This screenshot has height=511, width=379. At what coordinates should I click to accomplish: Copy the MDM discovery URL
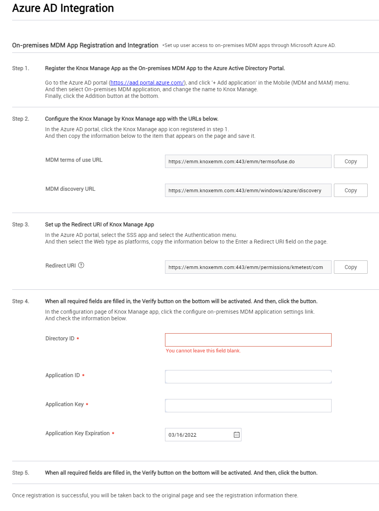[x=350, y=190]
